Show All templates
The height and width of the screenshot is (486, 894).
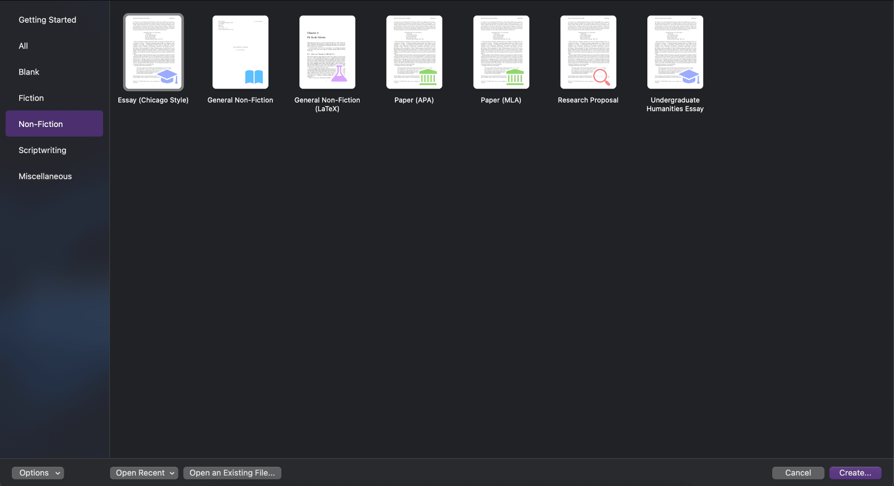(x=23, y=45)
